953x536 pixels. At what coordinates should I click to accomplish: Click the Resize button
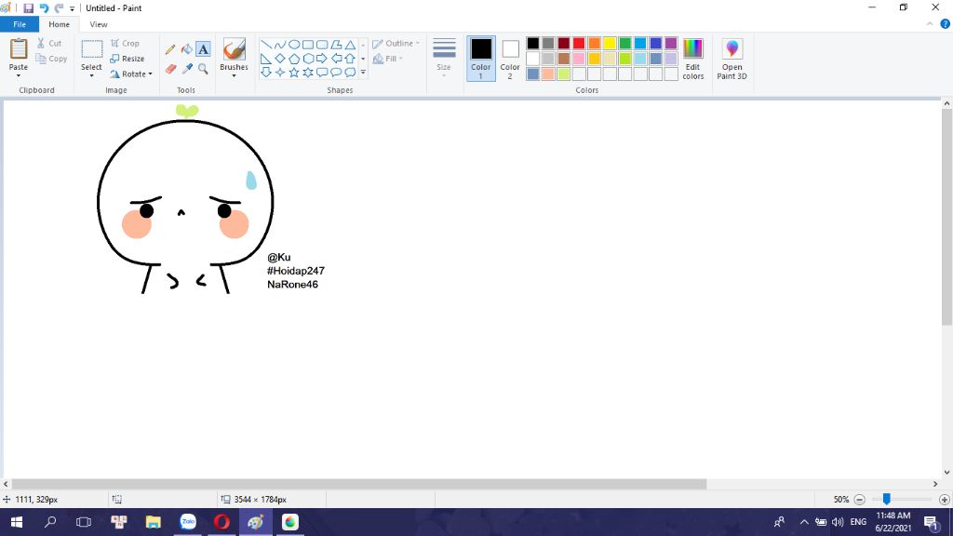[x=127, y=59]
